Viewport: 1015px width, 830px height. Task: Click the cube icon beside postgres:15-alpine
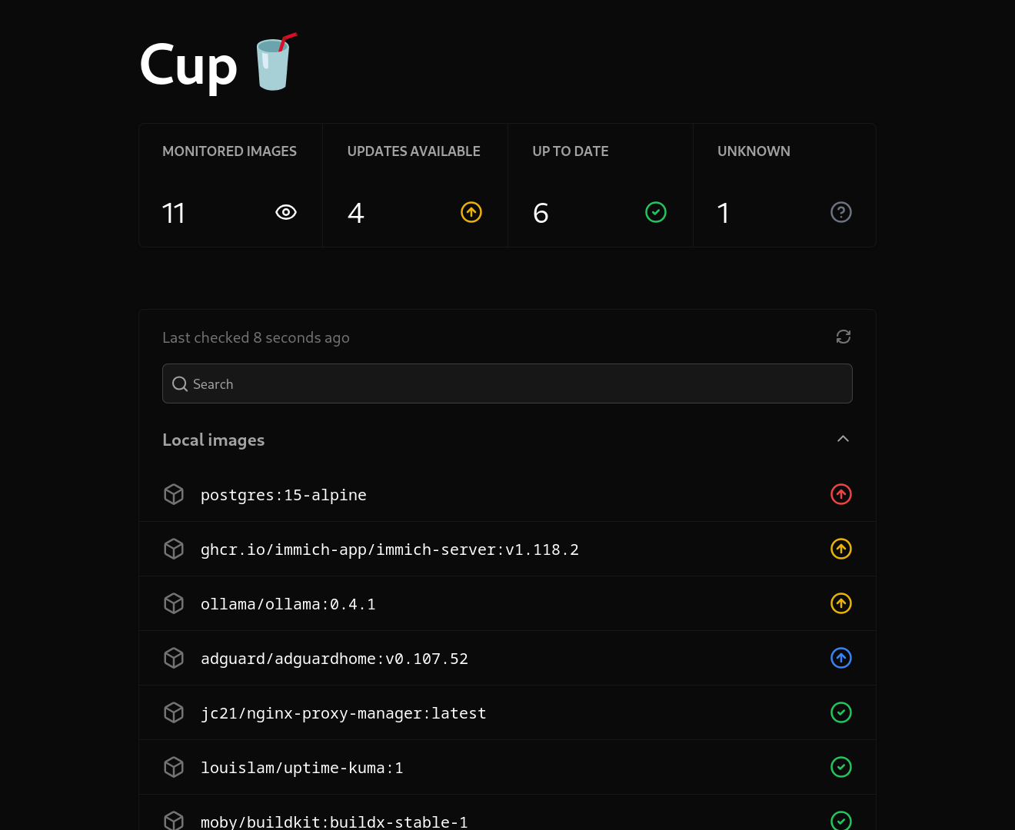tap(174, 494)
